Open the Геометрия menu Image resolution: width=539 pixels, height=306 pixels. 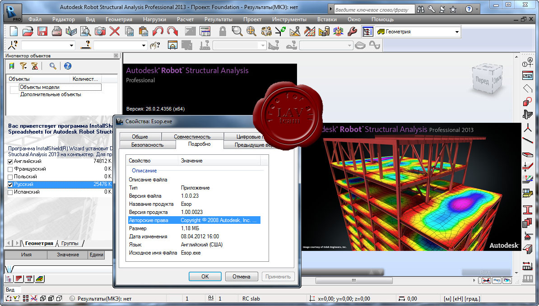tap(119, 19)
